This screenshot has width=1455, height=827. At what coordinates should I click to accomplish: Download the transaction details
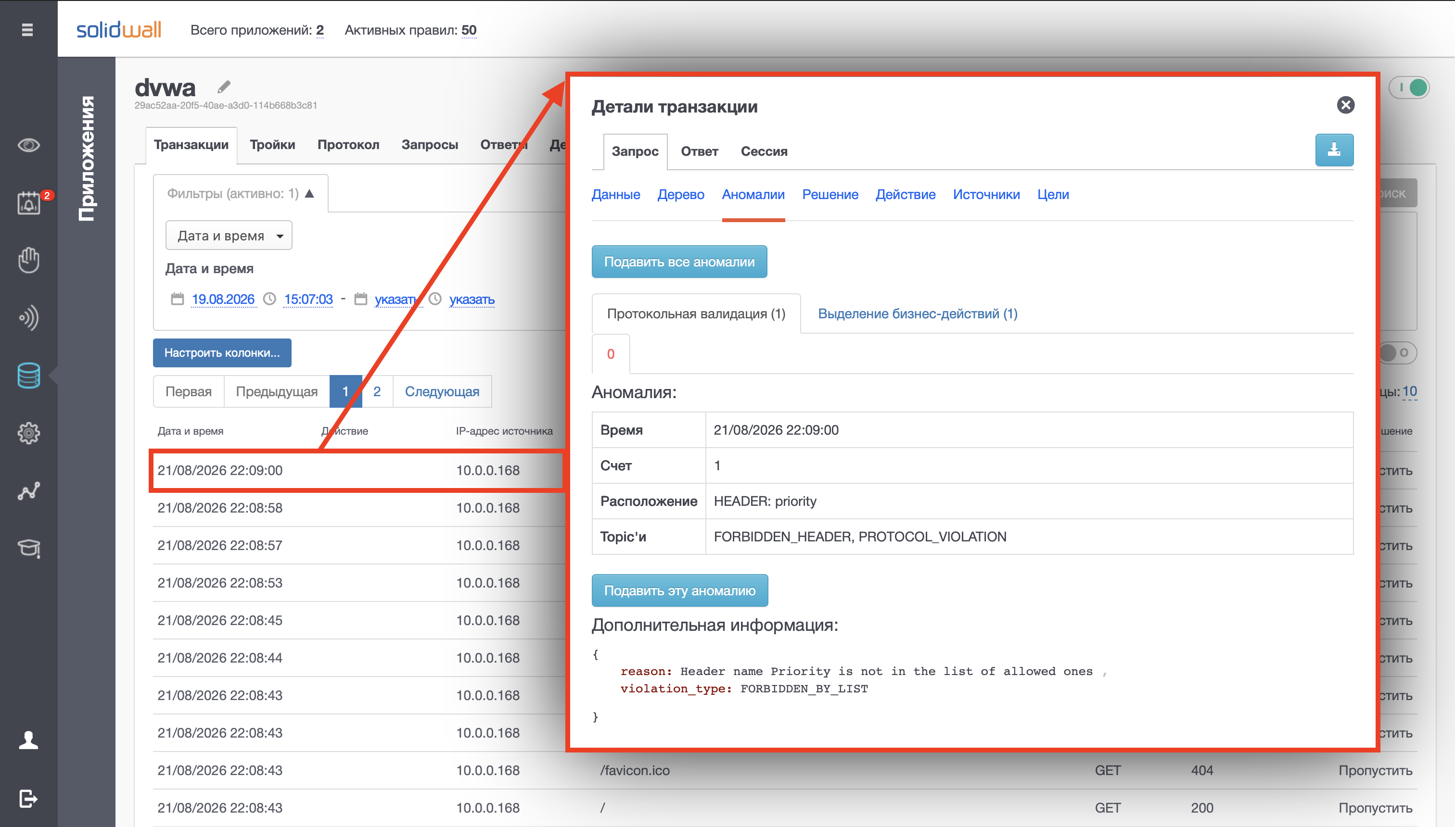click(x=1334, y=150)
